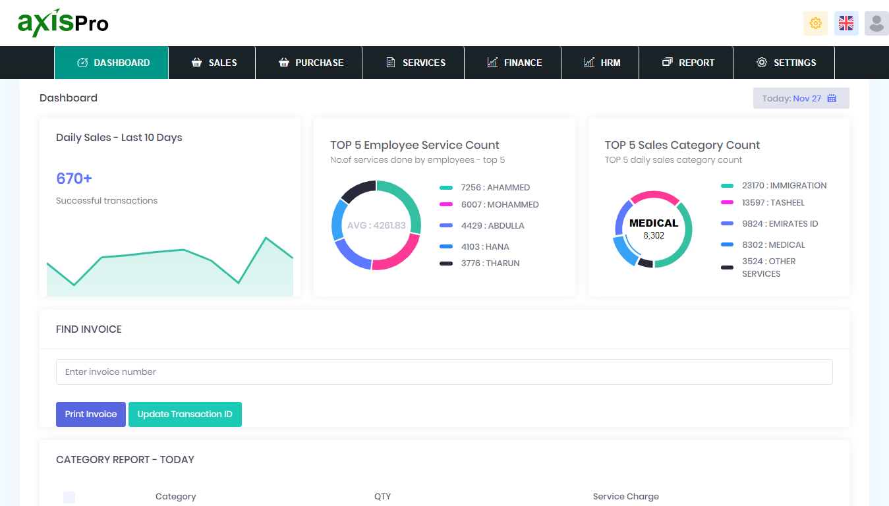
Task: Click 'TOP 5 Employee Service Count' heading
Action: pos(415,145)
